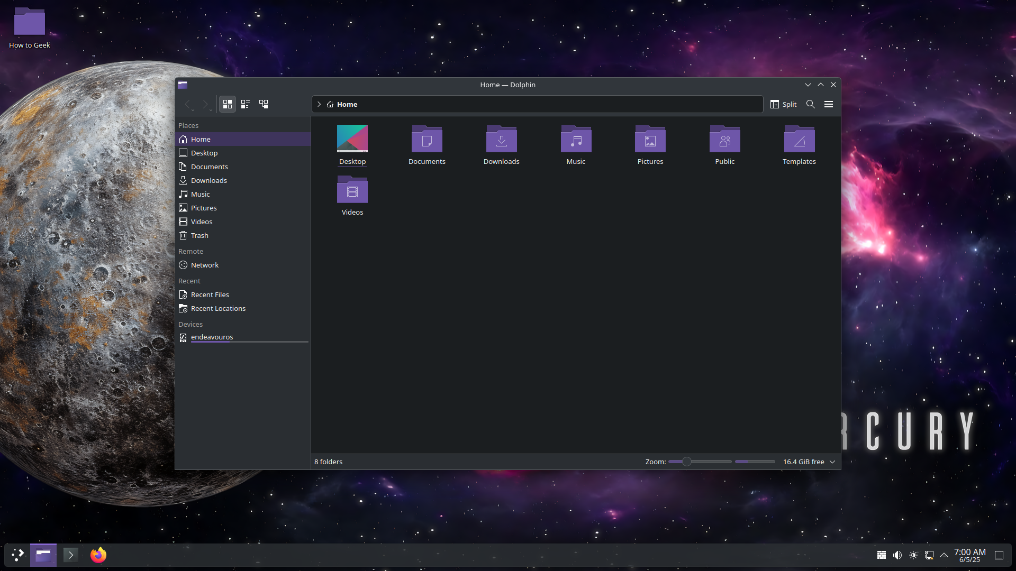
Task: Select the Pictures folder icon
Action: pyautogui.click(x=650, y=139)
